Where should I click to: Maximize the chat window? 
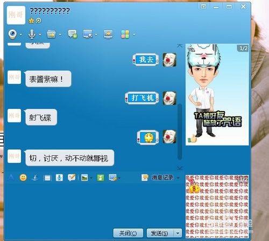point(229,7)
